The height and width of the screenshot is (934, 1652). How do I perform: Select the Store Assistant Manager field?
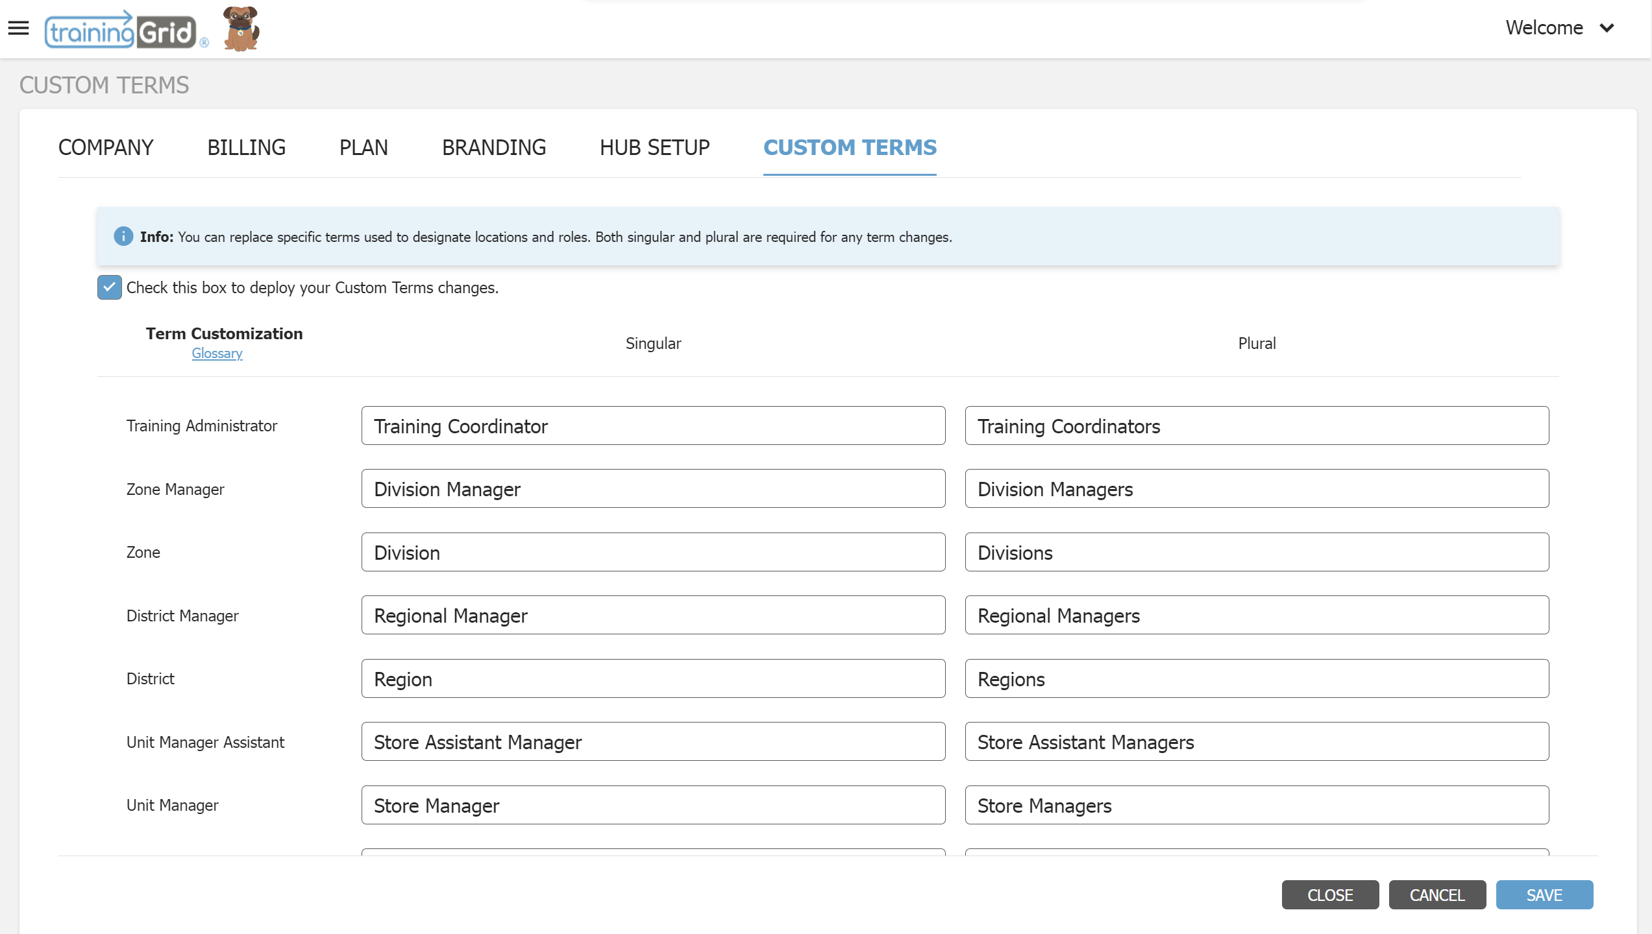coord(653,742)
